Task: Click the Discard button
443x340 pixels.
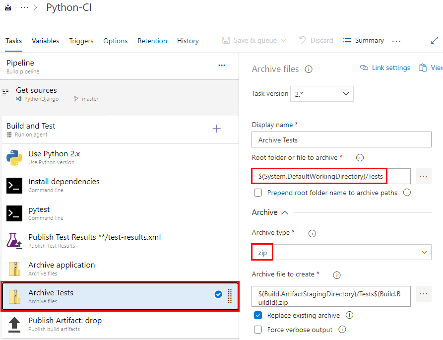Action: click(x=316, y=40)
